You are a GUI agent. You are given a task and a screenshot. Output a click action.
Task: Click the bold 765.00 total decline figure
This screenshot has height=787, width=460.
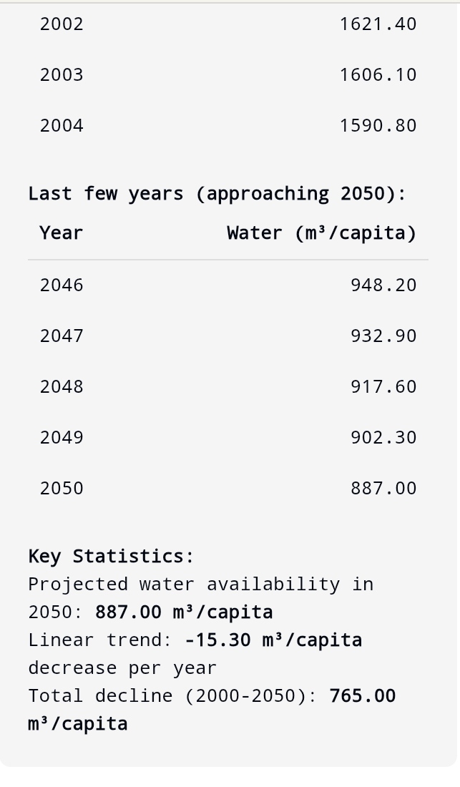click(x=362, y=695)
